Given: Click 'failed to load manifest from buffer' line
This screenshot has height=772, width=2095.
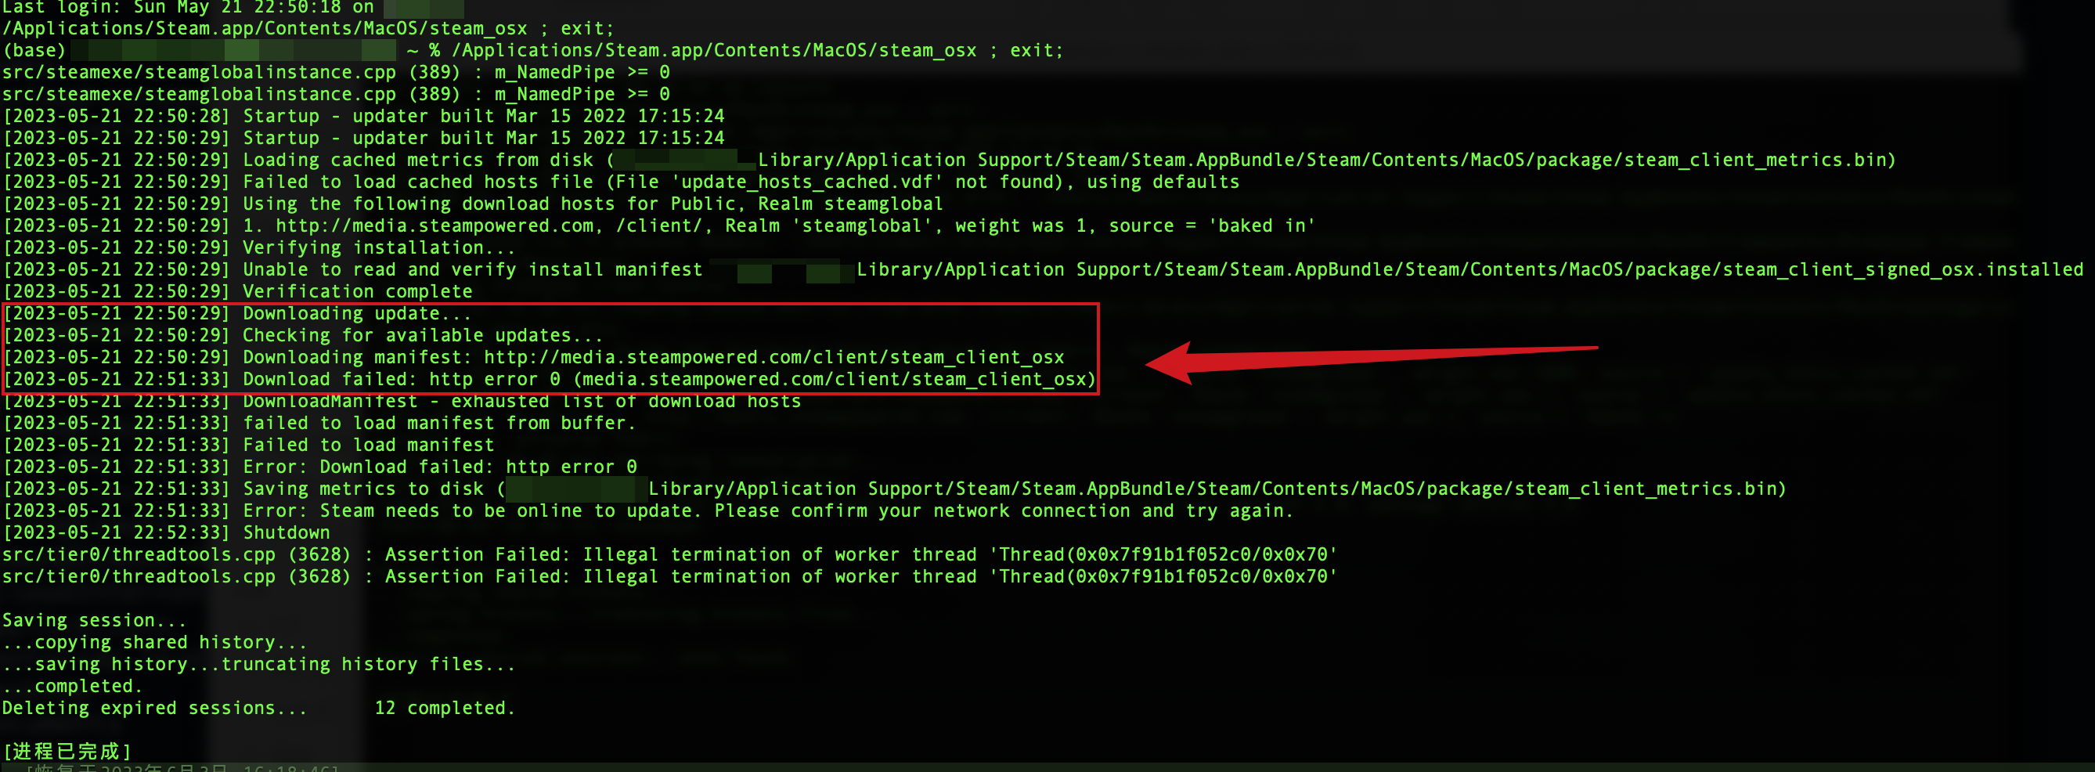Looking at the screenshot, I should (x=438, y=423).
